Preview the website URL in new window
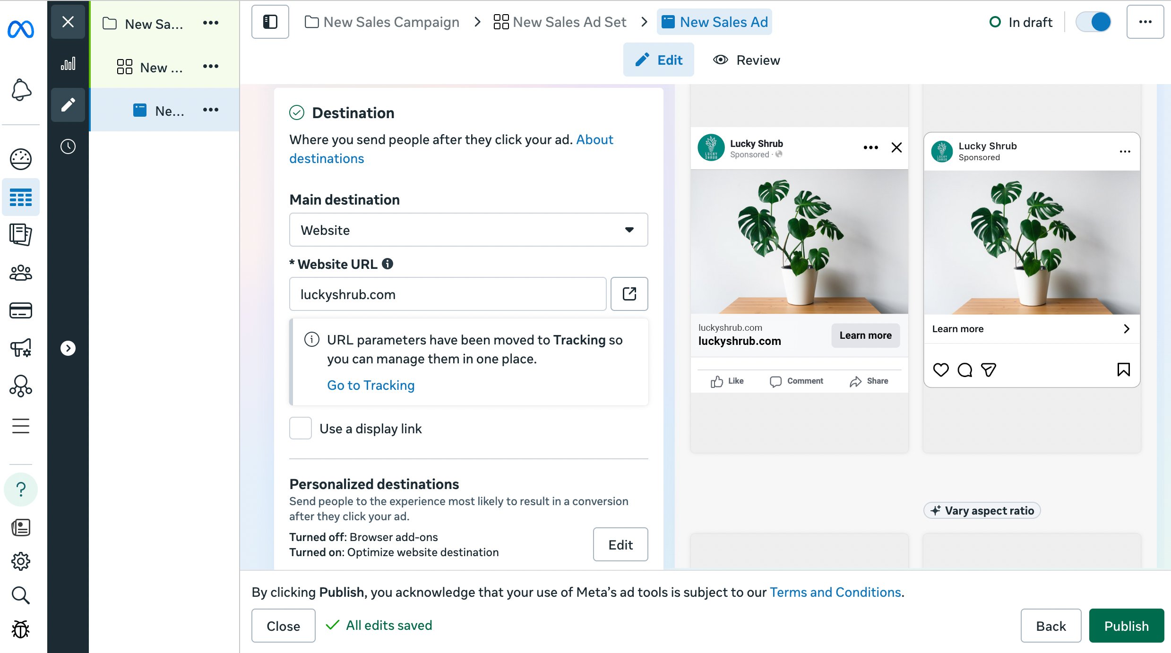1171x653 pixels. (x=629, y=294)
